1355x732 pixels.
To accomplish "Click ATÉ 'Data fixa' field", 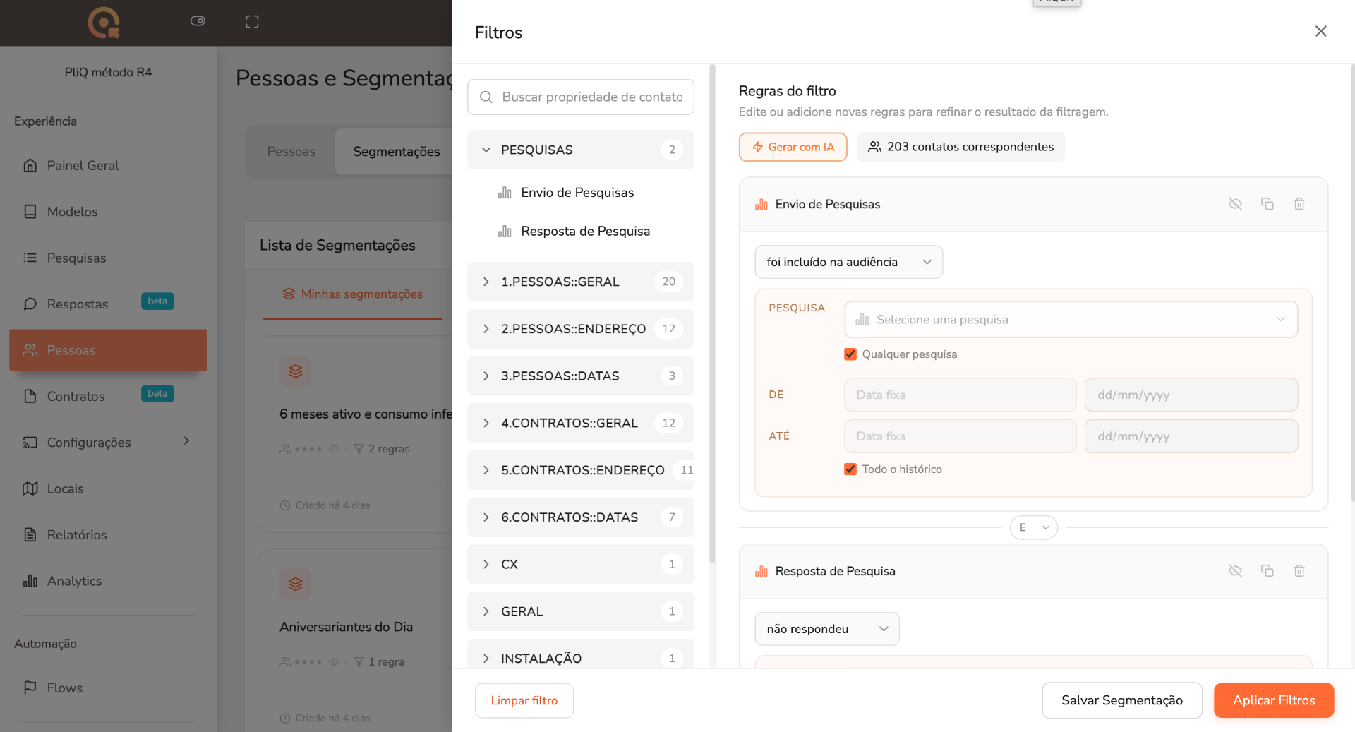I will (960, 436).
